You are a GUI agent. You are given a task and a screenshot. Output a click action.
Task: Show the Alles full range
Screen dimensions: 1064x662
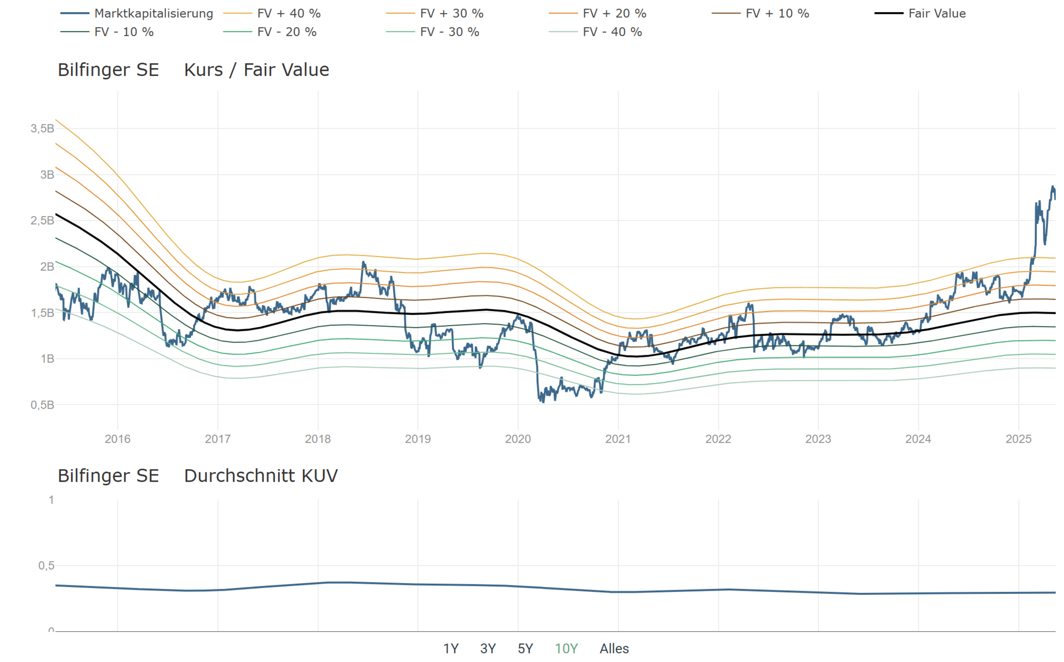point(614,649)
